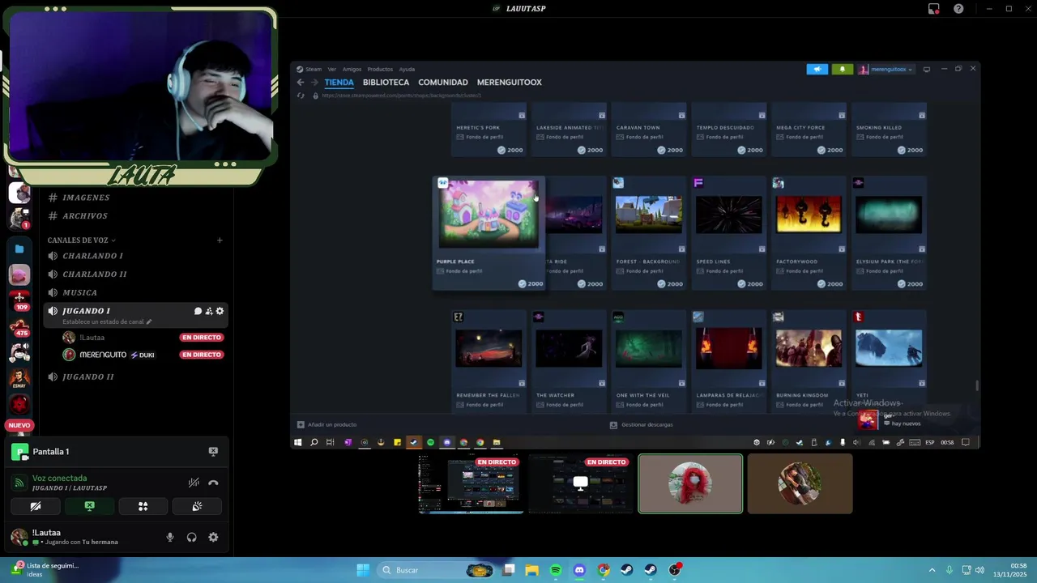Invite people to JUGANDO I channel
Viewport: 1037px width, 583px height.
pos(209,311)
